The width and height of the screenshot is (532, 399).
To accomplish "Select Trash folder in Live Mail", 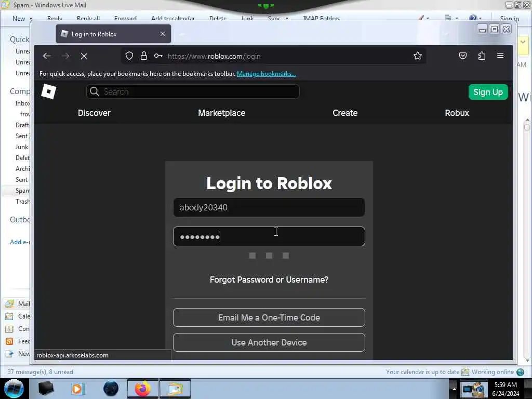I will [22, 202].
